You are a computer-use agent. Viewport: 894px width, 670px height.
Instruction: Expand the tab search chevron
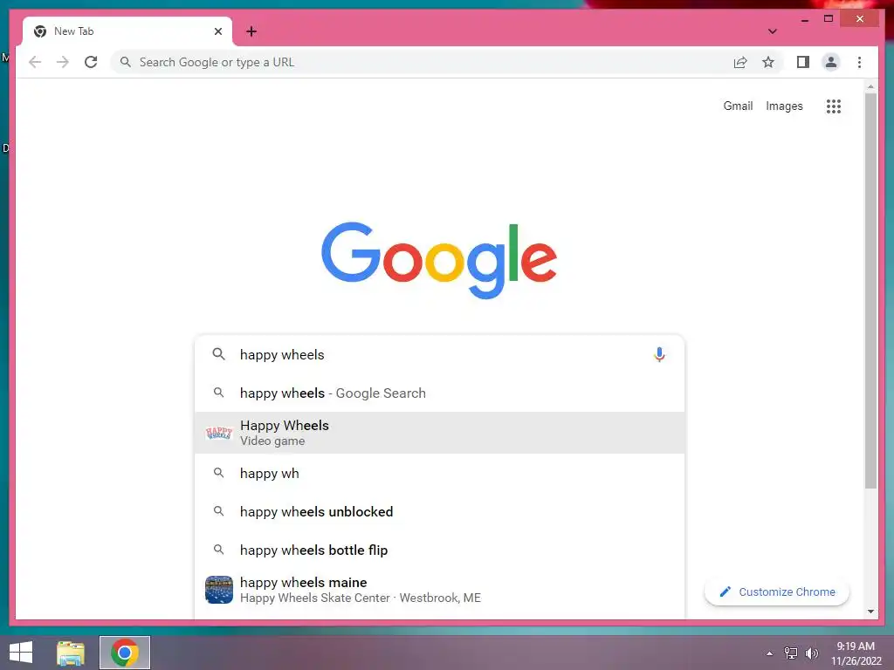772,31
